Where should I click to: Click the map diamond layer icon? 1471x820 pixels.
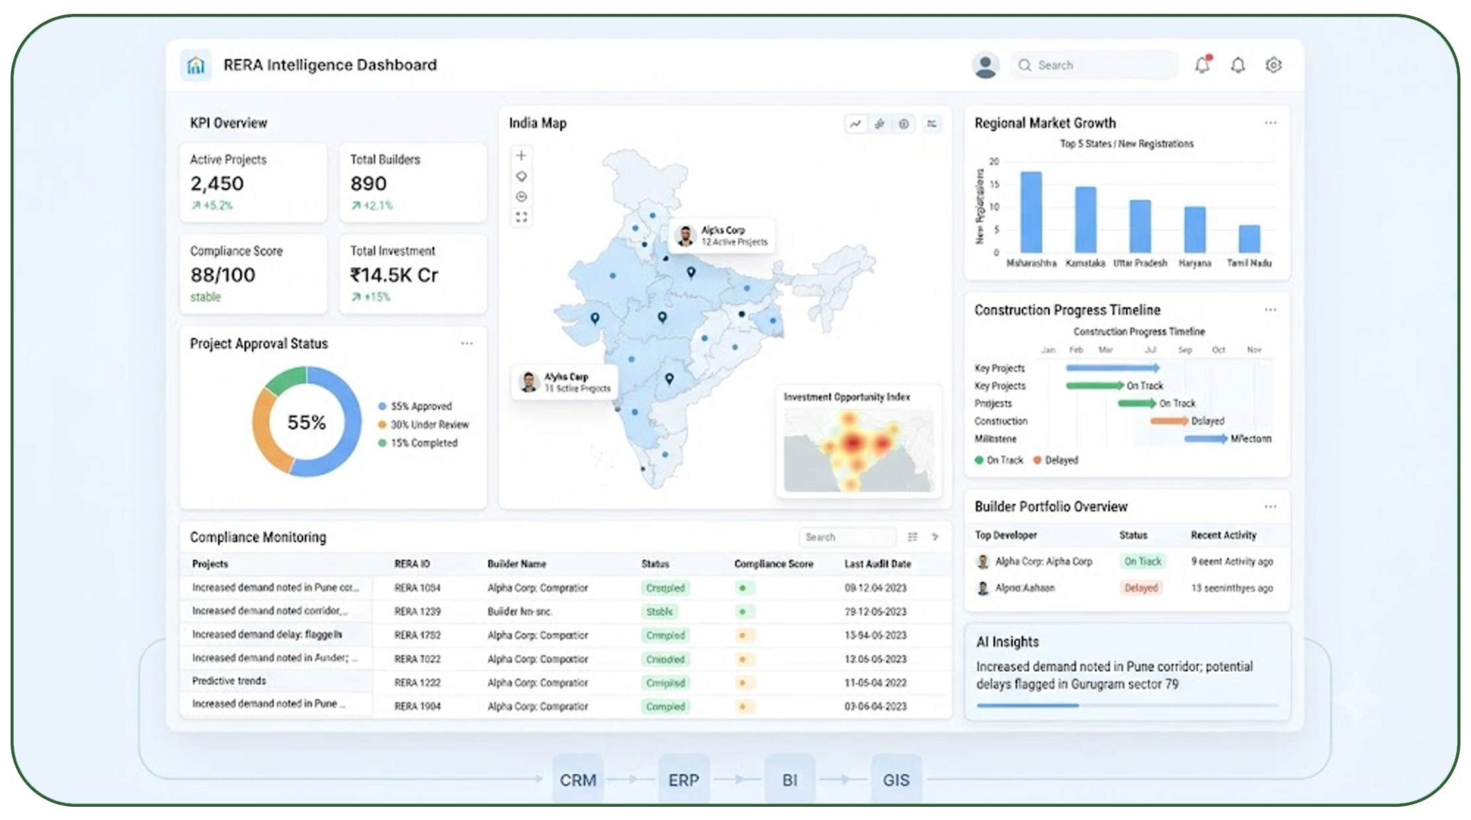[521, 176]
